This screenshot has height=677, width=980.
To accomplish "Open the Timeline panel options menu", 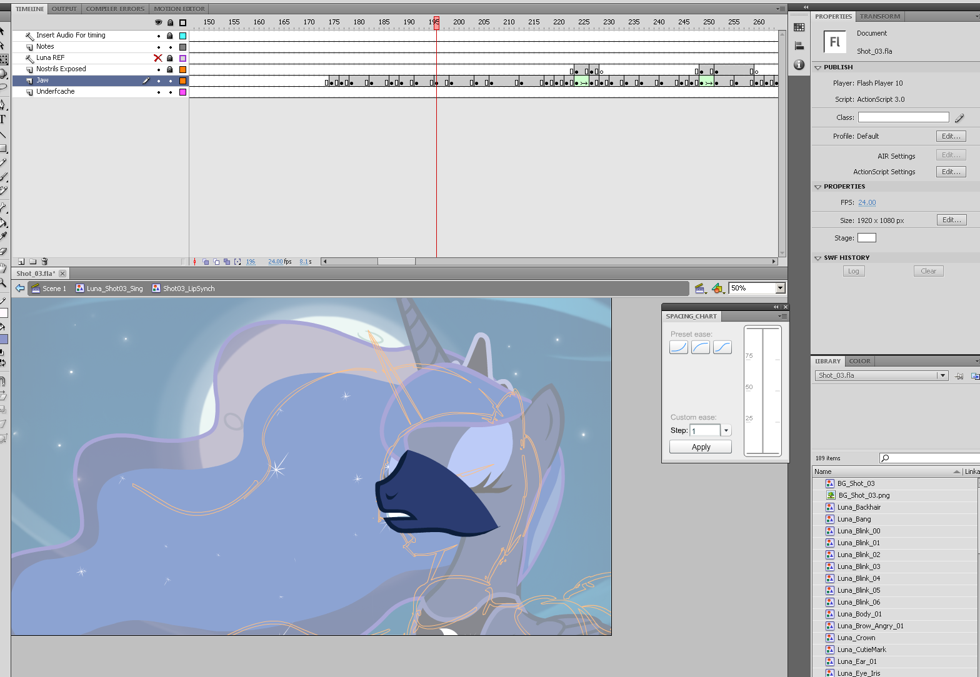I will [x=781, y=9].
